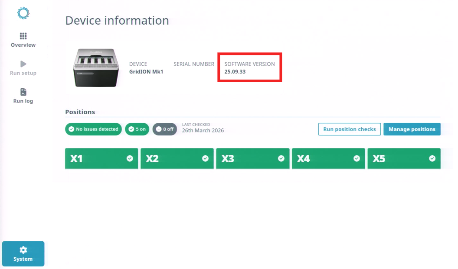Click the X5 tile checkmark icon

[432, 158]
